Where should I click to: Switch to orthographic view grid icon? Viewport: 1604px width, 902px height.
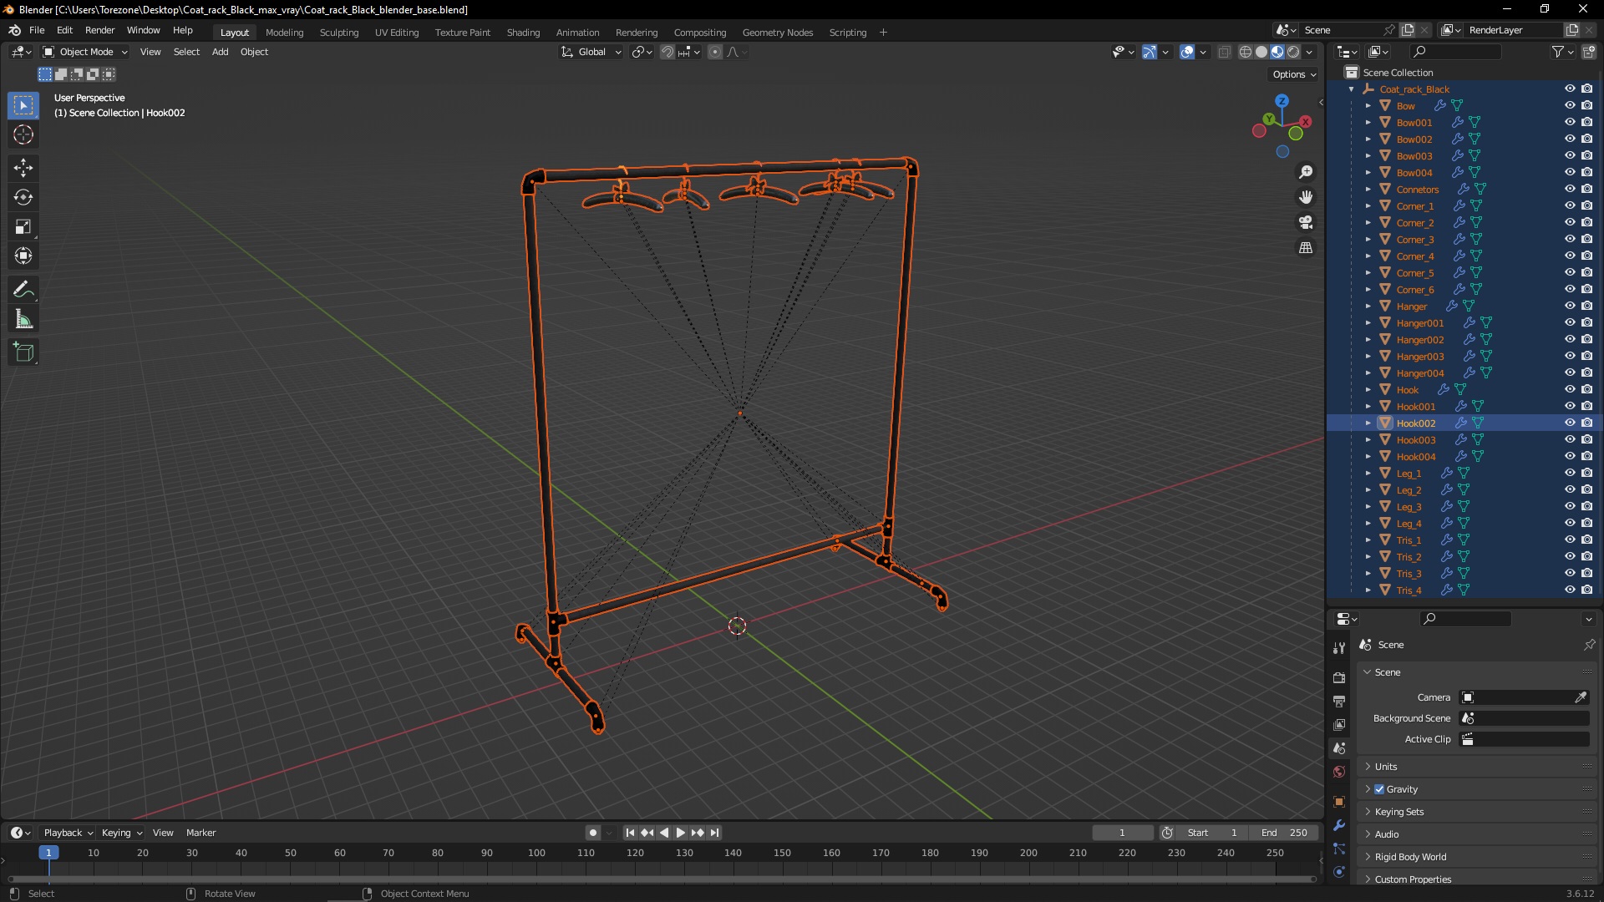[1306, 248]
